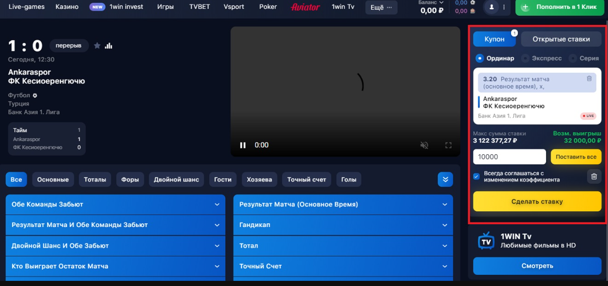
Task: Delete the 3.20 bet from the coupon
Action: pos(589,78)
